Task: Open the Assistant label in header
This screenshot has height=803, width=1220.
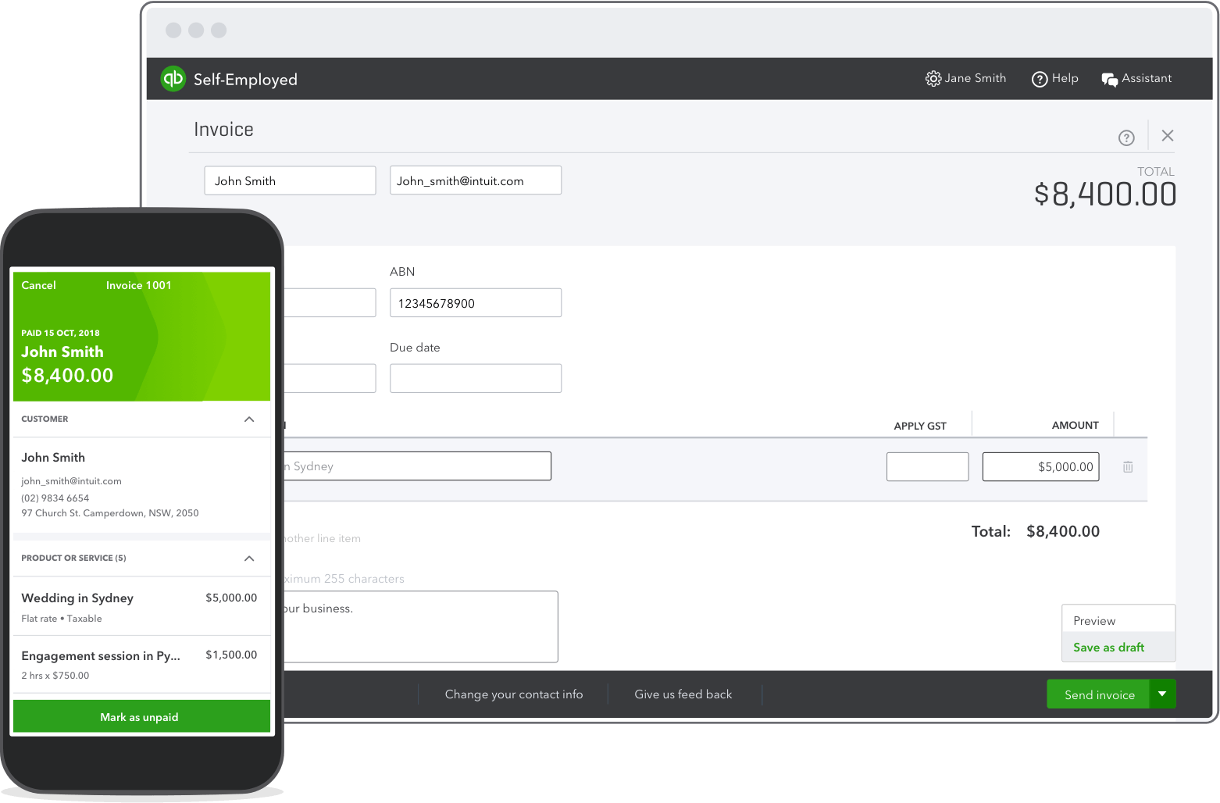Action: [x=1147, y=78]
